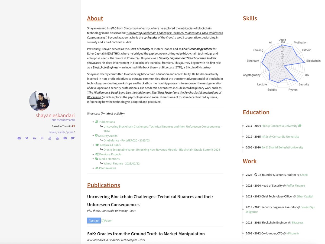Go to the press navigation link

(x=70, y=132)
